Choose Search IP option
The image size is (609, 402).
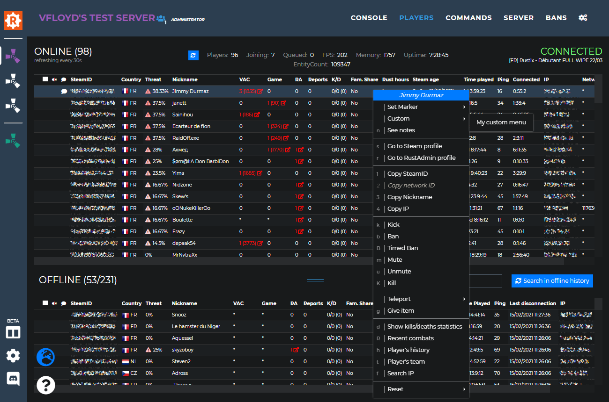(x=421, y=373)
